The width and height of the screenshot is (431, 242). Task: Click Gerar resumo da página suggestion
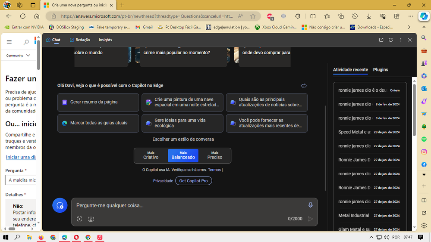(x=98, y=102)
